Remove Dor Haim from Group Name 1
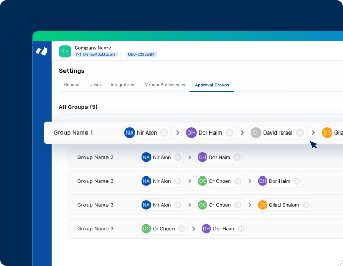 point(229,132)
